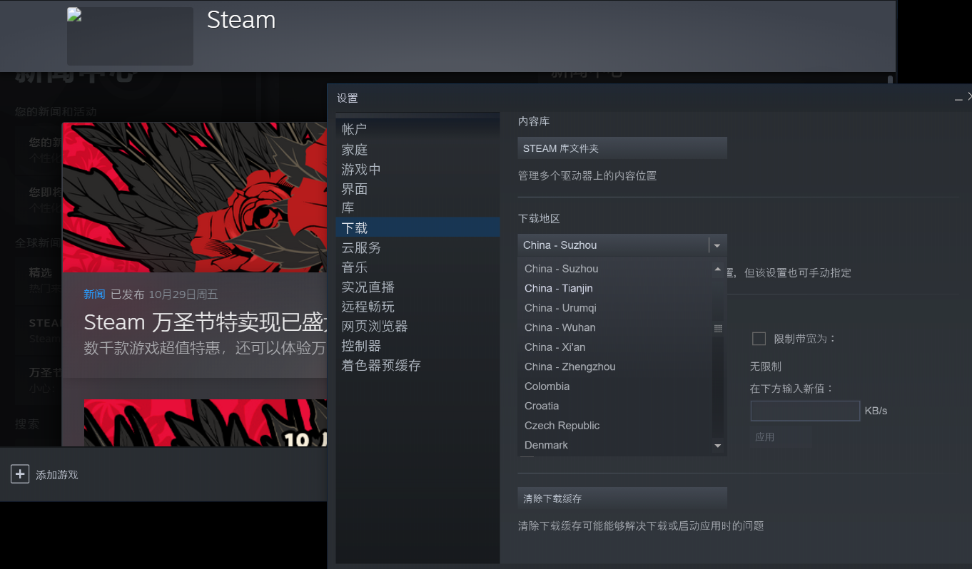This screenshot has width=972, height=569.
Task: Go to the 控制器 settings category
Action: (x=417, y=346)
